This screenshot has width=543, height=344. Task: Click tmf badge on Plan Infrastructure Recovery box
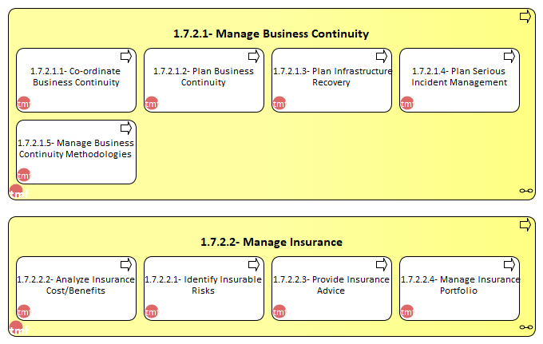tap(279, 103)
